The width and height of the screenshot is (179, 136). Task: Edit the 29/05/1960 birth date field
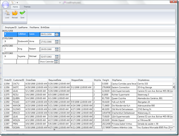point(48,49)
